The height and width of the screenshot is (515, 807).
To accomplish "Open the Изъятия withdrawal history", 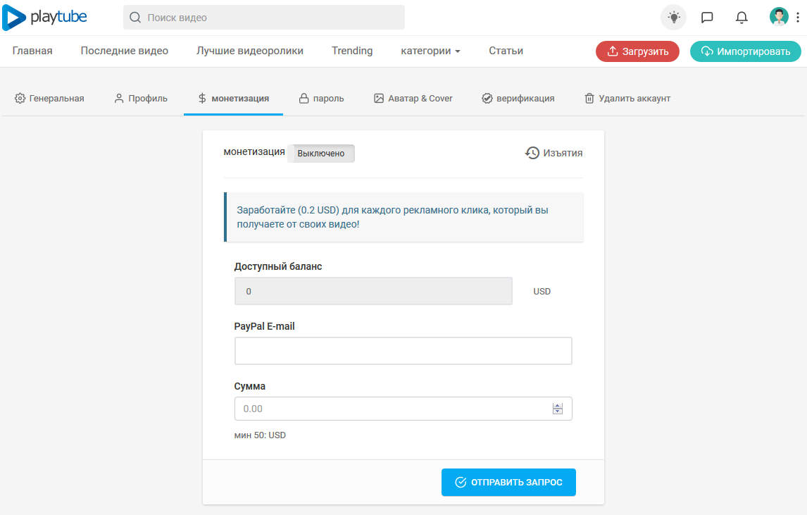I will 554,153.
